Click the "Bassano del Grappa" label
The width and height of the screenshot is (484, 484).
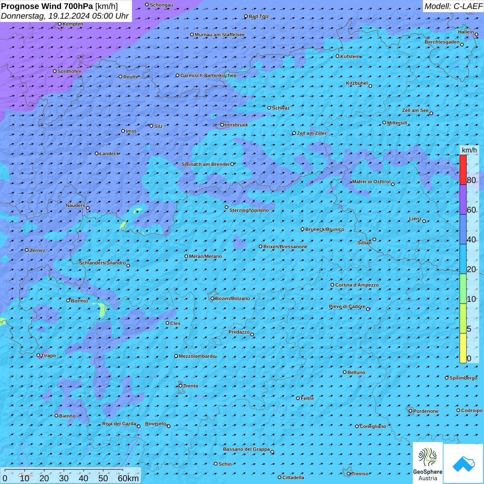click(246, 449)
